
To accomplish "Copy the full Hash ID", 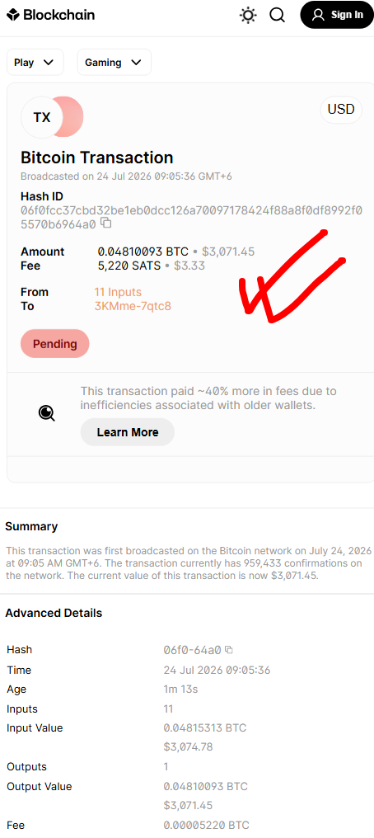I will coord(106,224).
